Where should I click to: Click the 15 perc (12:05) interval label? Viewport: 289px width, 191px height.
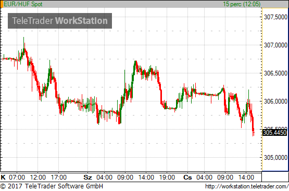pyautogui.click(x=242, y=4)
